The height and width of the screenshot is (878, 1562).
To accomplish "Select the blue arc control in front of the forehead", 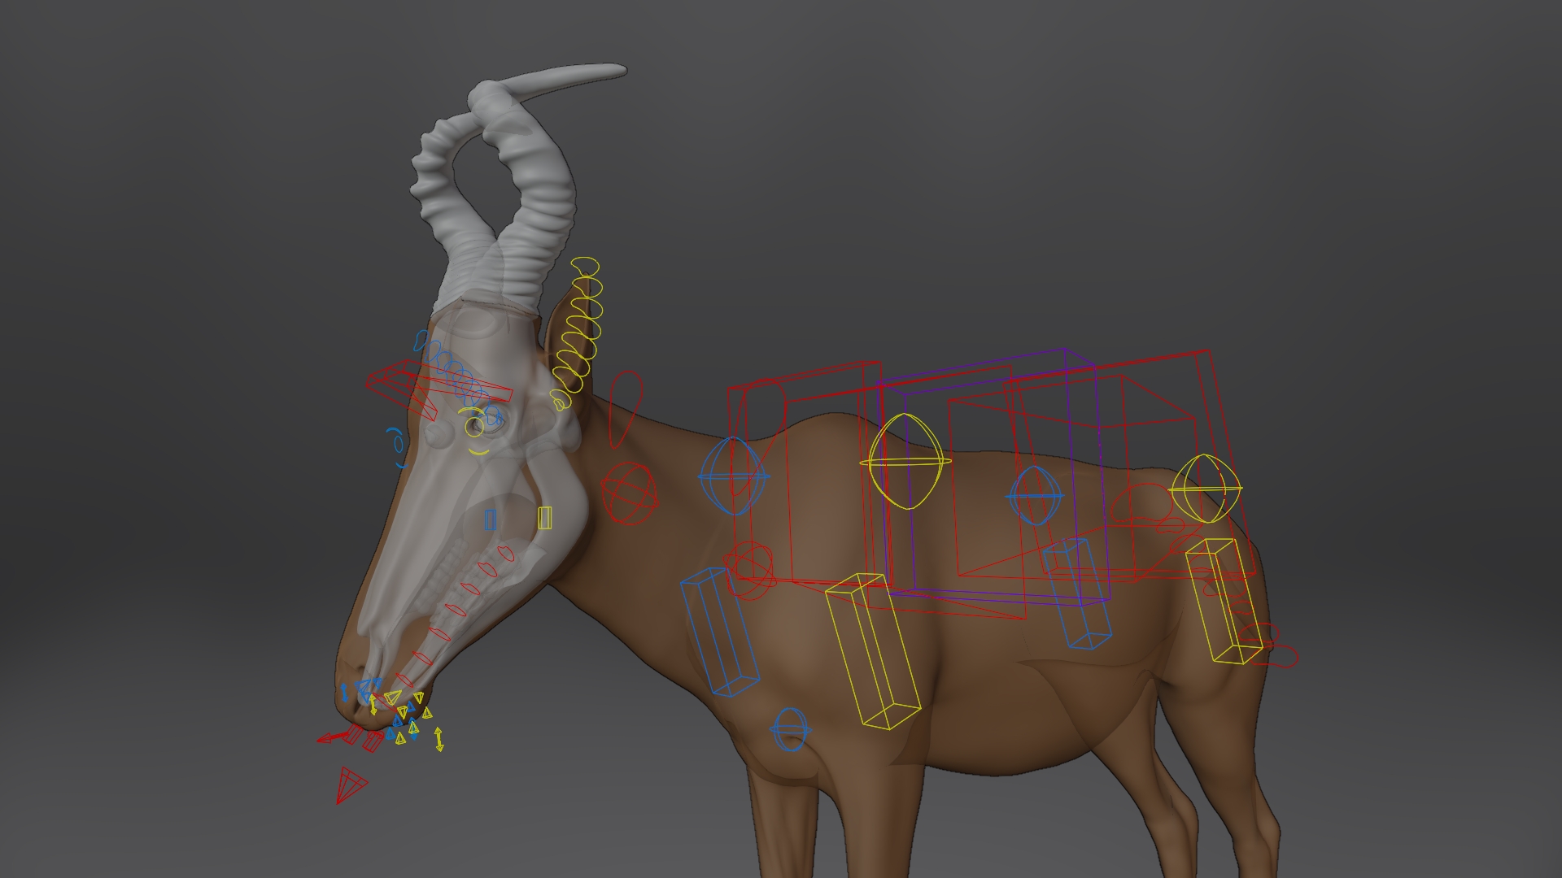I will 398,446.
